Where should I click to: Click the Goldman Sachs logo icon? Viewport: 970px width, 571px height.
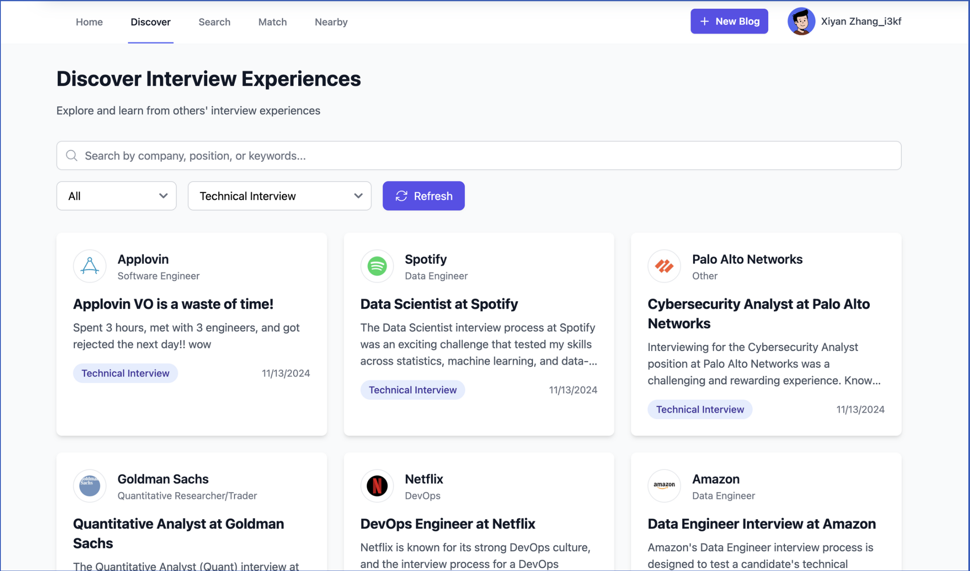(89, 486)
